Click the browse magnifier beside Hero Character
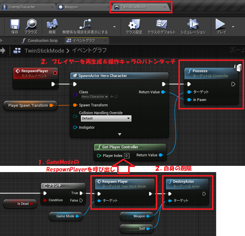Screen dimensions: 245x236 116,97
